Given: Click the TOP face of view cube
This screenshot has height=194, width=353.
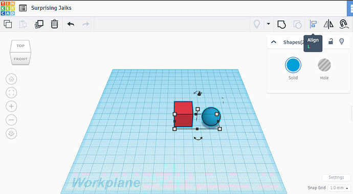Looking at the screenshot, I should [20, 46].
